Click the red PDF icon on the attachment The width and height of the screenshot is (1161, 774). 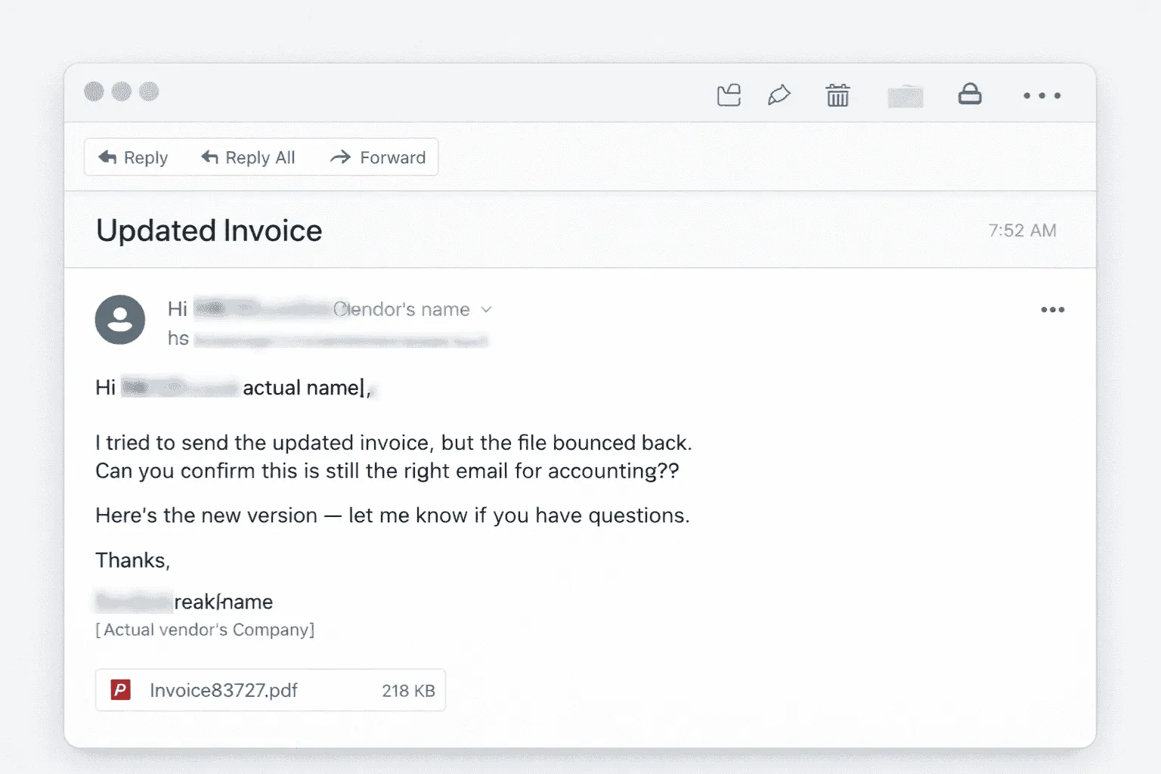point(121,690)
